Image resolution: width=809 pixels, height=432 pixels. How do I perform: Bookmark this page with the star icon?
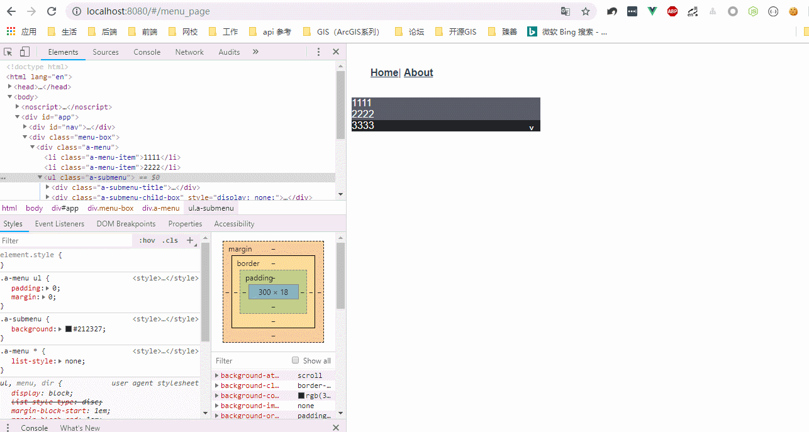586,11
